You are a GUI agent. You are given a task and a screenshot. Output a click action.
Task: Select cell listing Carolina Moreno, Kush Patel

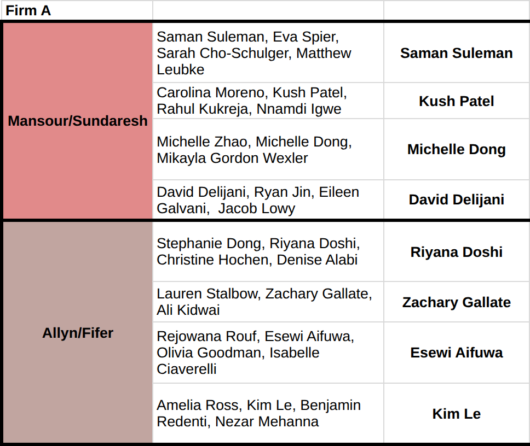268,101
